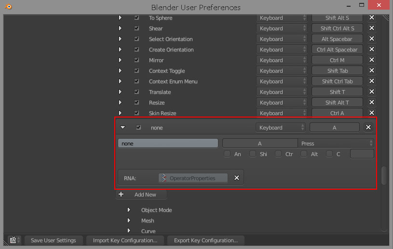Delete the Shear shortcut using its X icon
This screenshot has height=249, width=393.
(372, 28)
